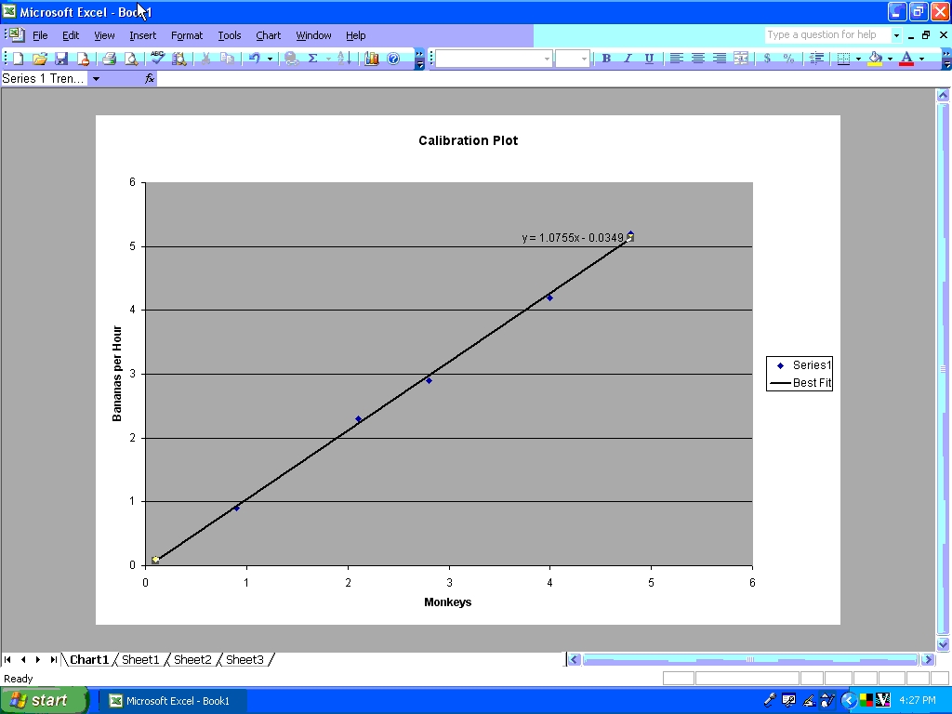The width and height of the screenshot is (952, 714).
Task: Open the Font Color dropdown arrow
Action: (x=921, y=58)
